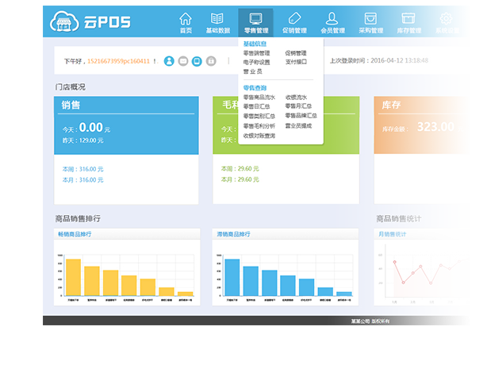Open 零售月汇总 report entry
This screenshot has width=487, height=365.
(298, 106)
